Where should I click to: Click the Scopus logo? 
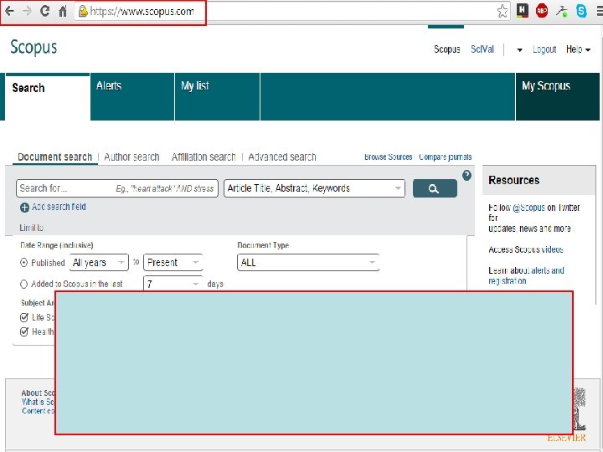pyautogui.click(x=33, y=47)
